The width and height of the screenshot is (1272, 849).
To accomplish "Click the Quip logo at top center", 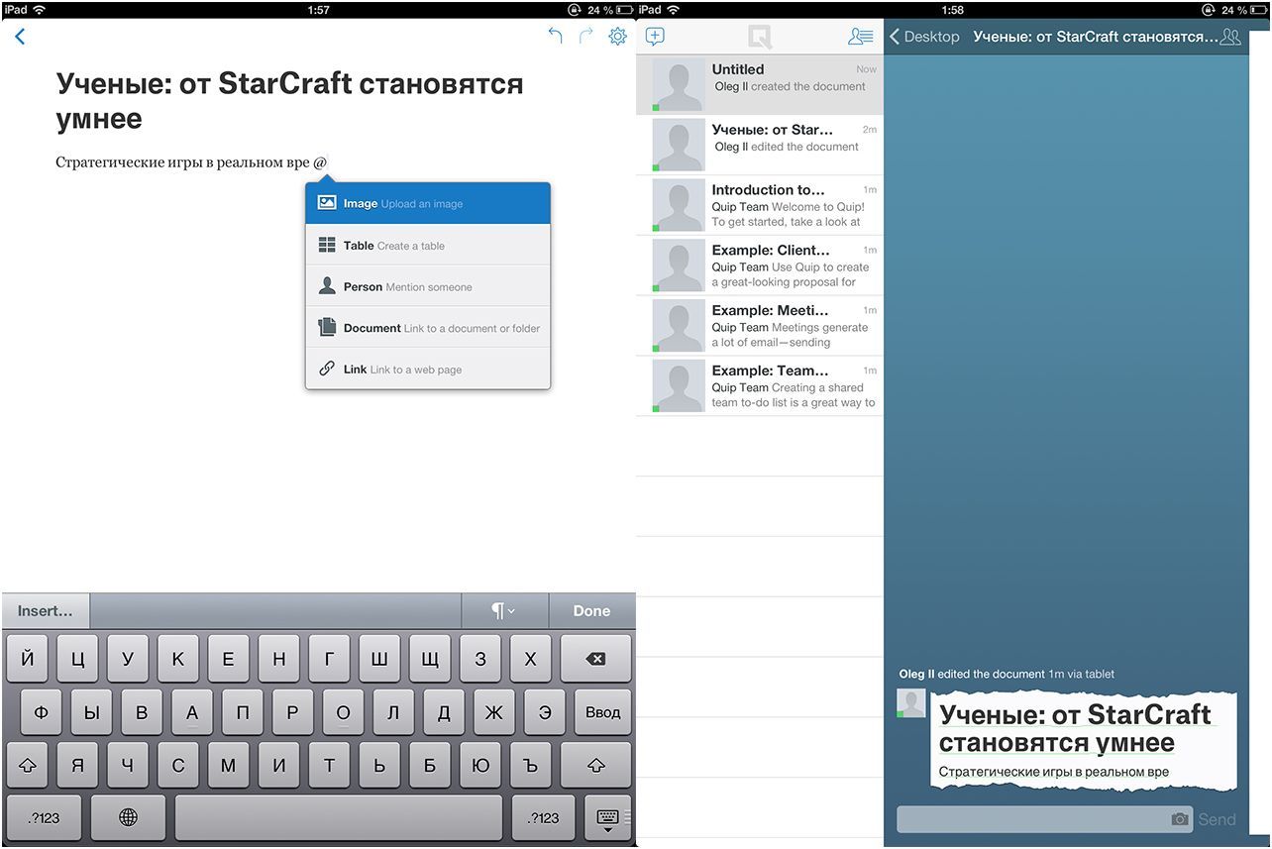I will pos(760,36).
